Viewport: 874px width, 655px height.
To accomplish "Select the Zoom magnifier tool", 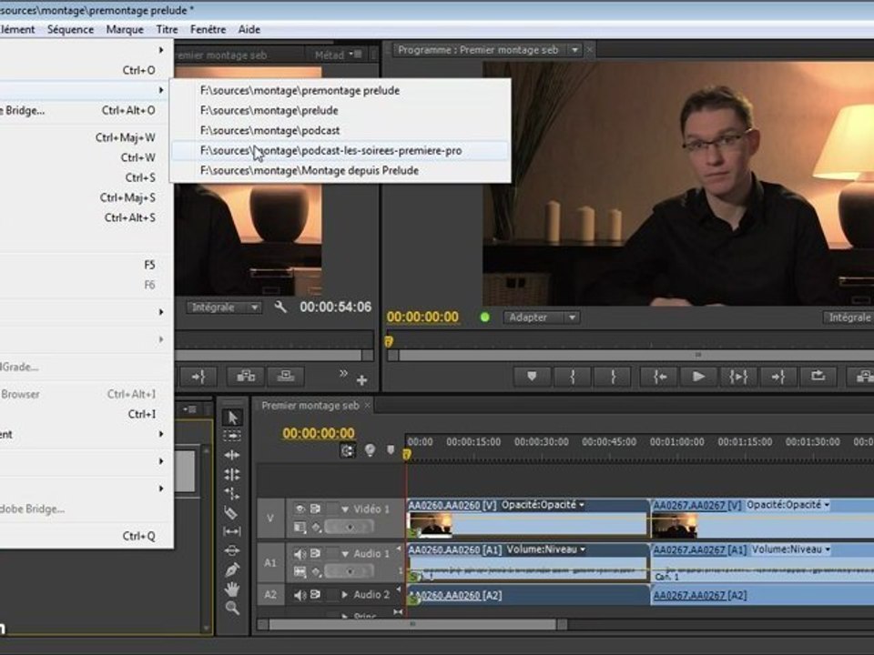I will tap(232, 608).
